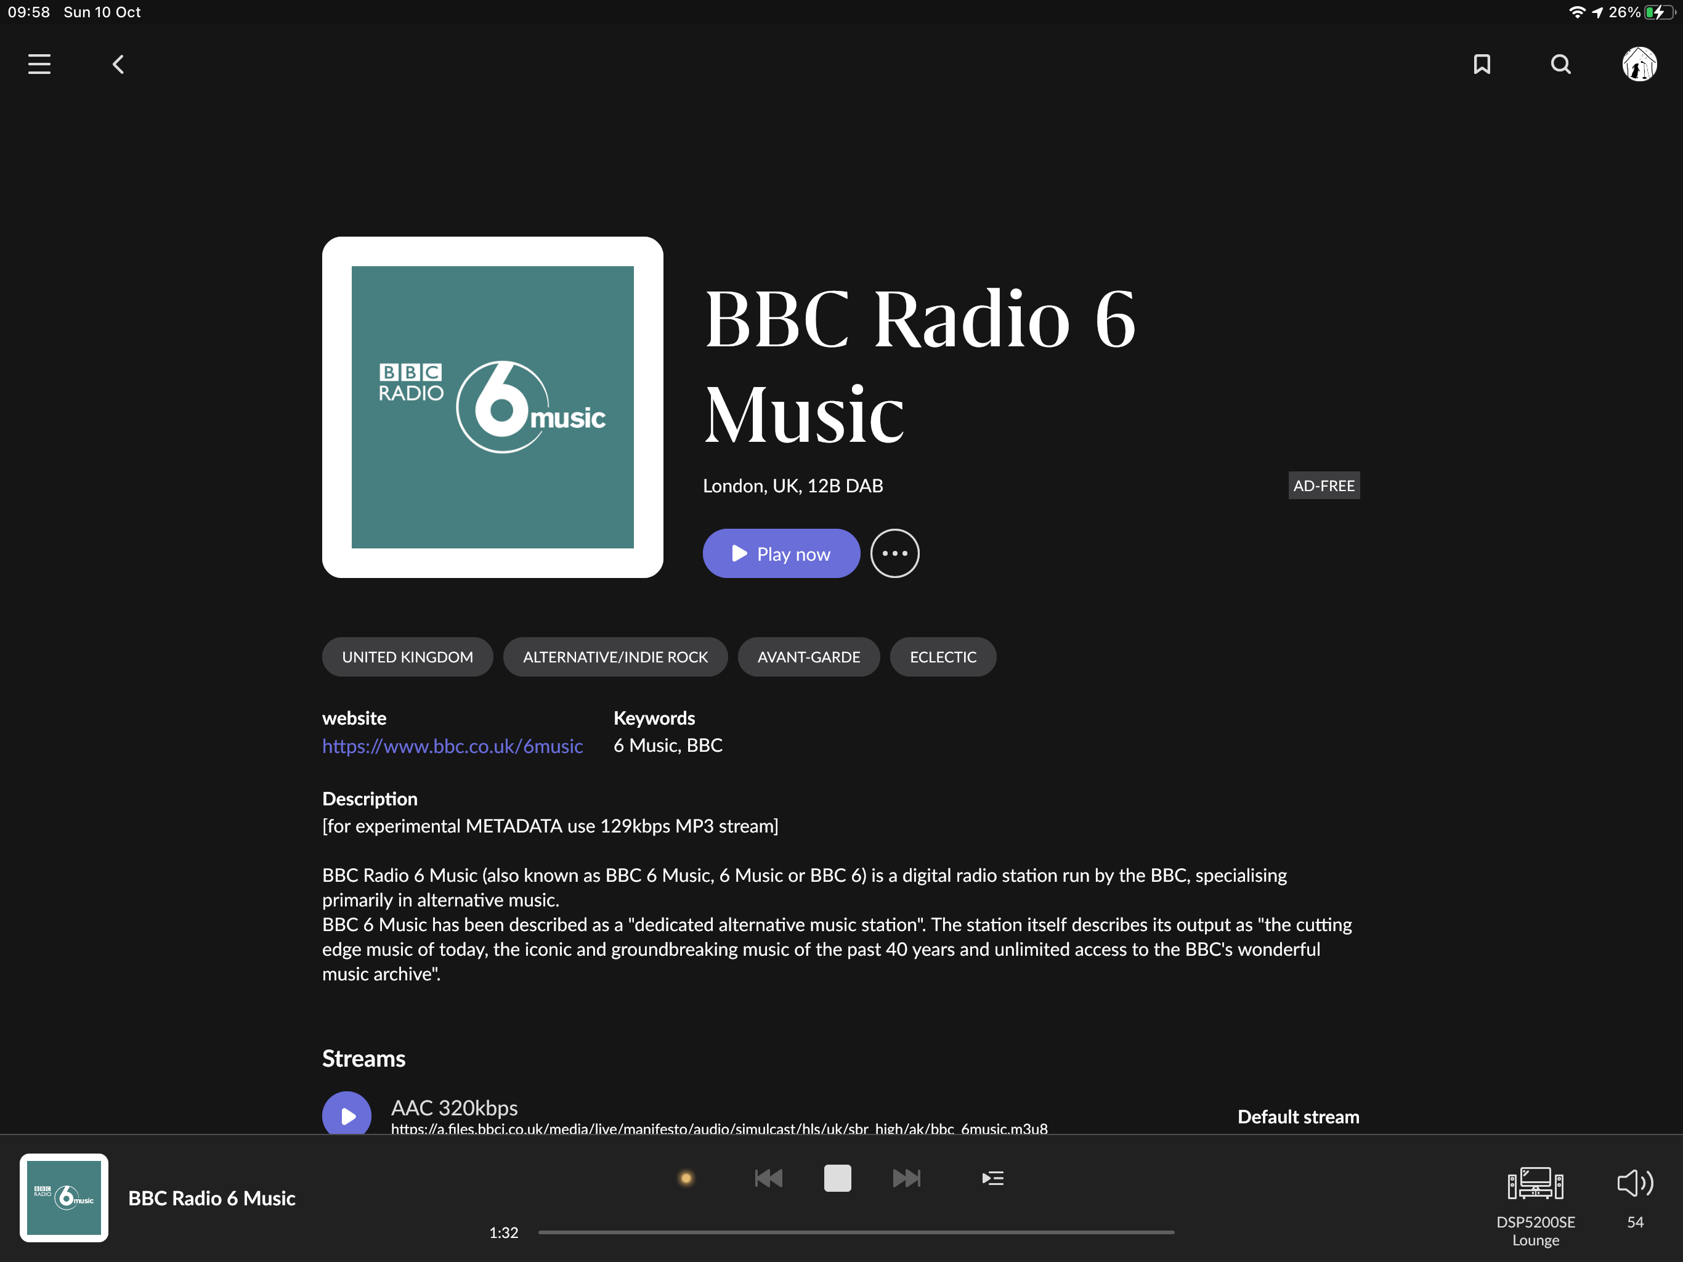Open the play queue icon

(x=992, y=1178)
